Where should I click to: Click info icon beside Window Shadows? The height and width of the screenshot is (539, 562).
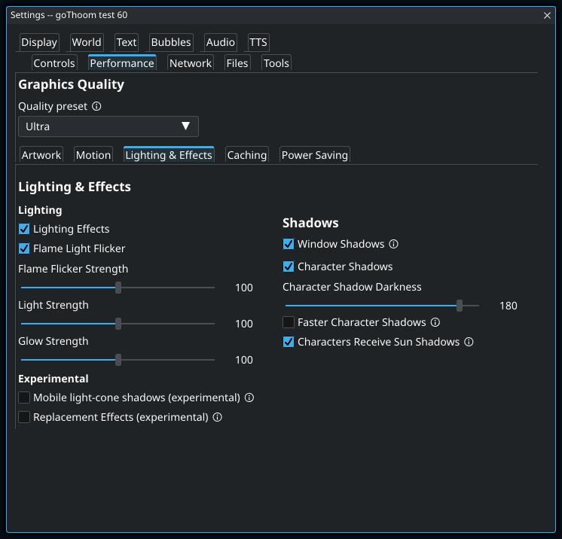point(393,244)
